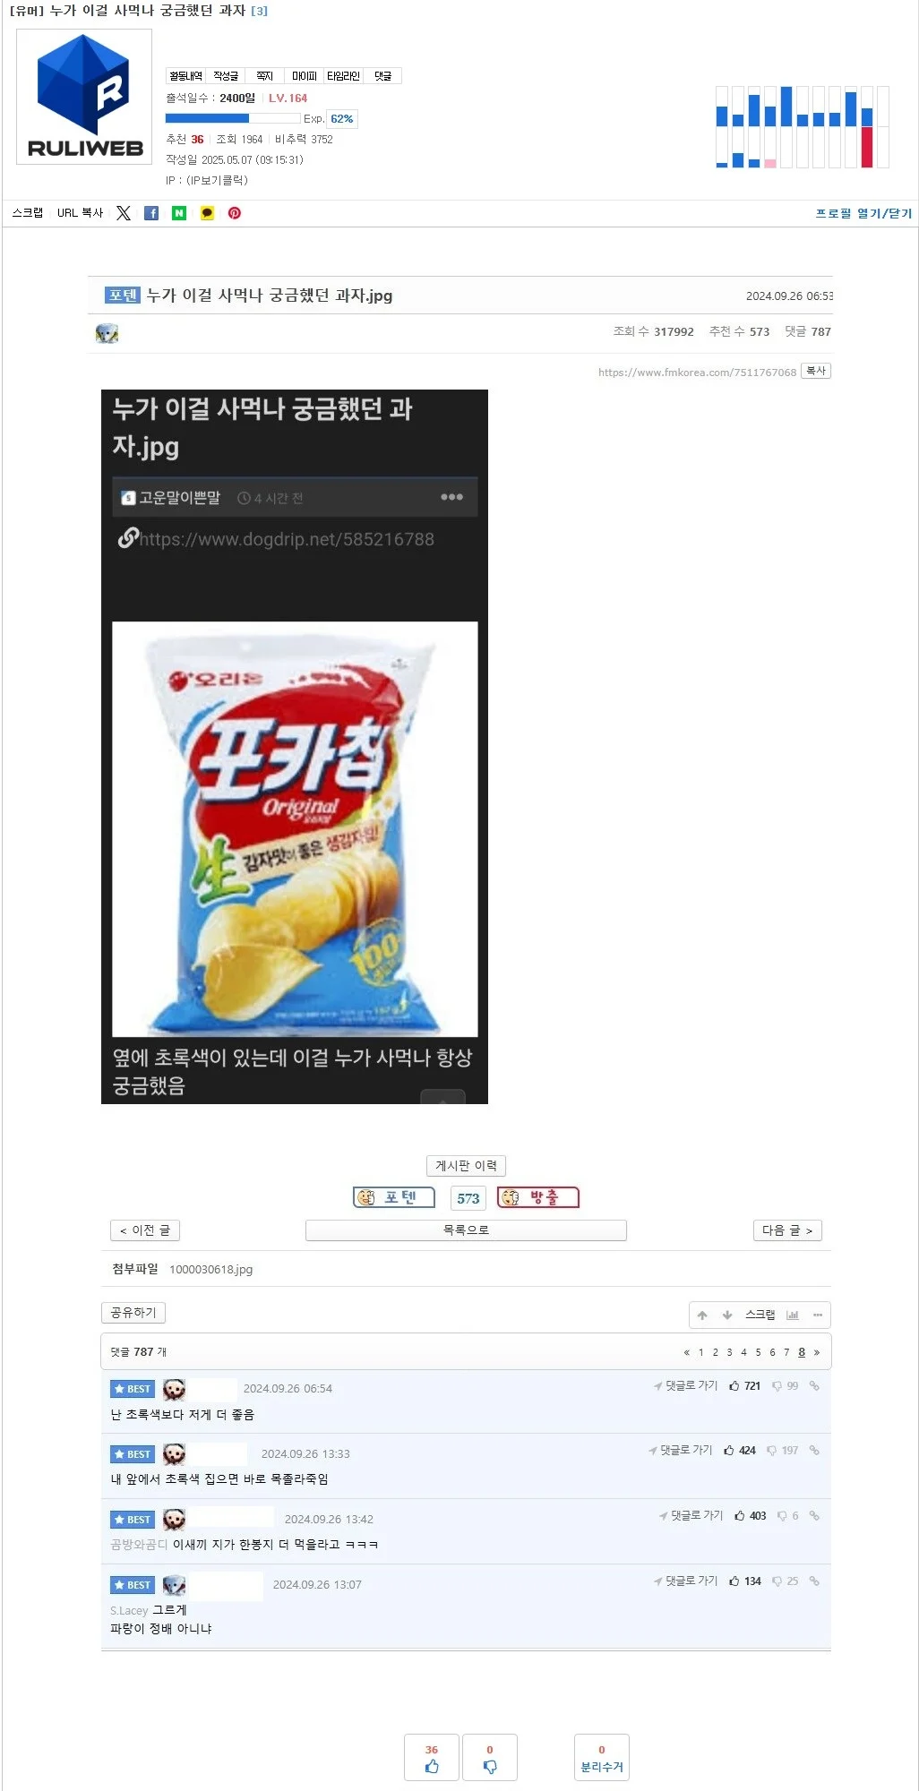Open the 게시판 이력 history expander
Image resolution: width=919 pixels, height=1791 pixels.
(466, 1166)
